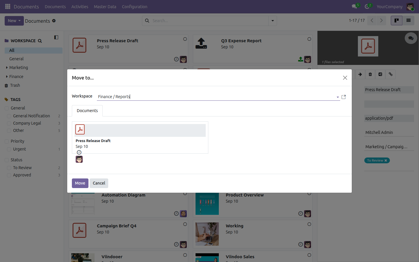Toggle the Approved tag checkbox
Image resolution: width=419 pixels, height=262 pixels.
click(9, 175)
